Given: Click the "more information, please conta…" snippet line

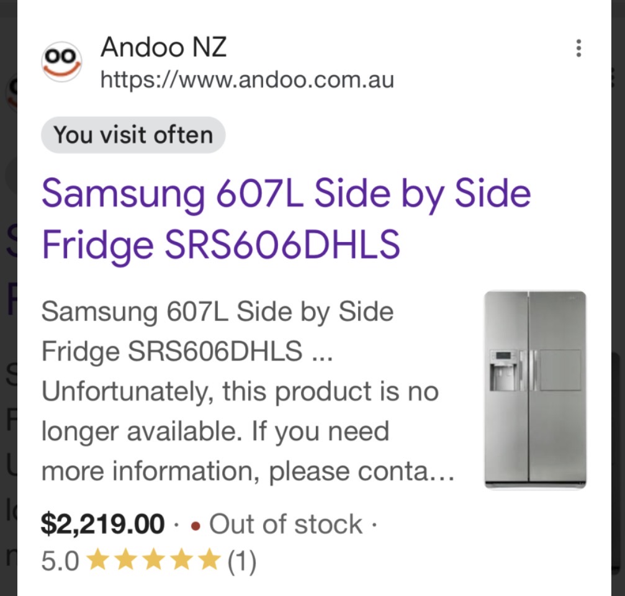Looking at the screenshot, I should pyautogui.click(x=248, y=472).
